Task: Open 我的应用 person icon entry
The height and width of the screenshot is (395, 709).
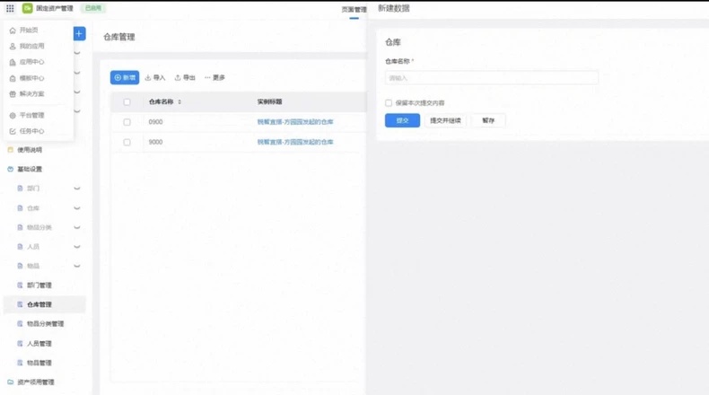Action: [13, 46]
